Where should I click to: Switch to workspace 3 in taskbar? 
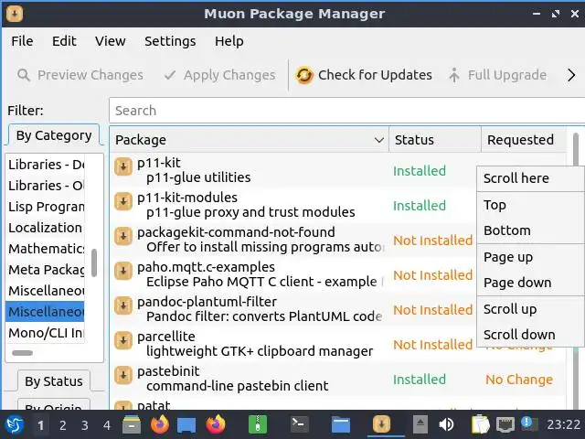[x=85, y=425]
